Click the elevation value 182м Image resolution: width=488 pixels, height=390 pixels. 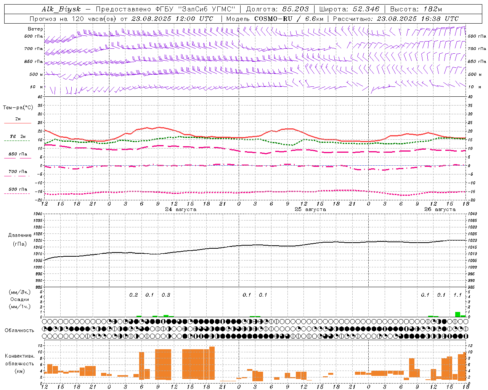[433, 9]
